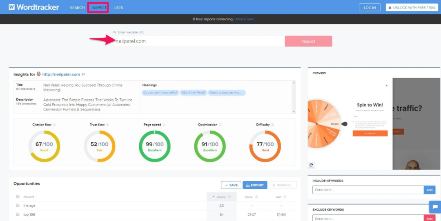441x221 pixels.
Task: Focus the Include Keywords term field
Action: (367, 190)
